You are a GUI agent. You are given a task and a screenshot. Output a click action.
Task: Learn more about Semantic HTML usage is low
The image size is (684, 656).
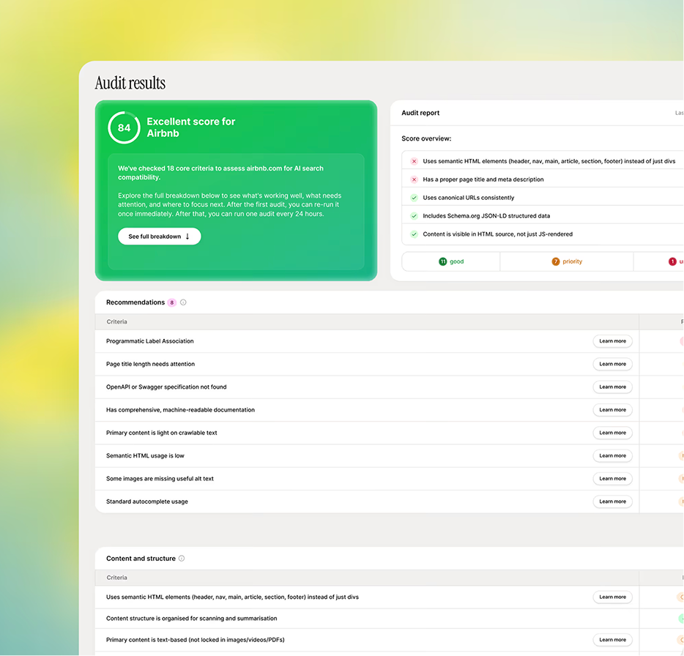[x=612, y=455]
